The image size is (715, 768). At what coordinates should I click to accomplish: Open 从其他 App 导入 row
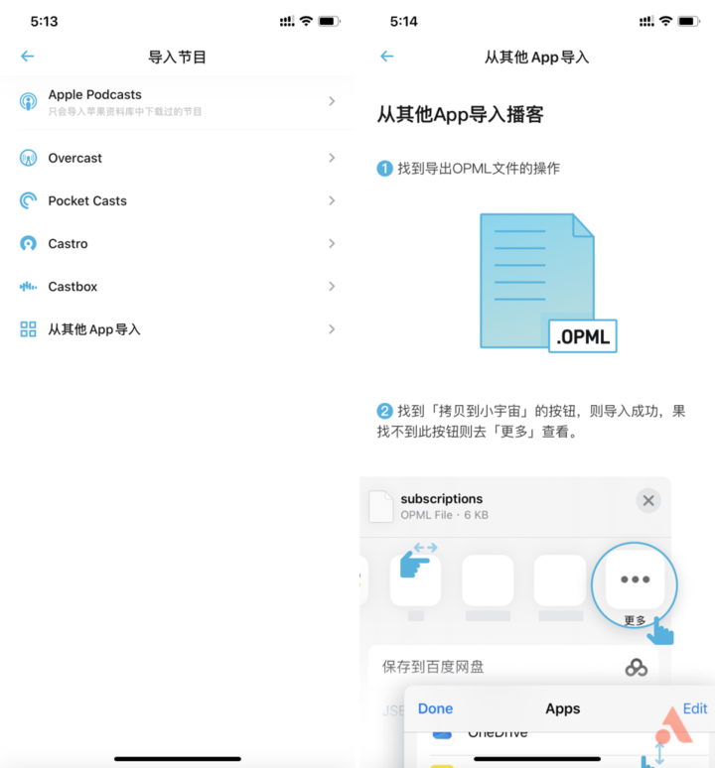pos(178,329)
